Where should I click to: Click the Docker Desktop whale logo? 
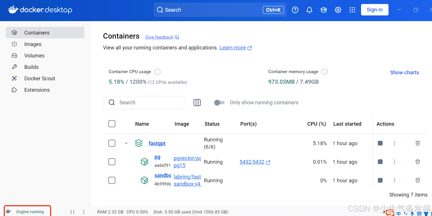[x=13, y=10]
